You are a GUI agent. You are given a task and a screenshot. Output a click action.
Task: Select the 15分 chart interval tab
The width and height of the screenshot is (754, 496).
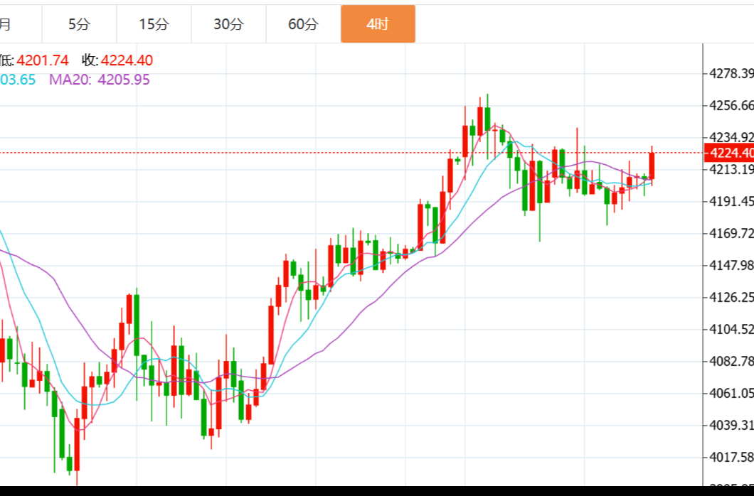(x=154, y=24)
